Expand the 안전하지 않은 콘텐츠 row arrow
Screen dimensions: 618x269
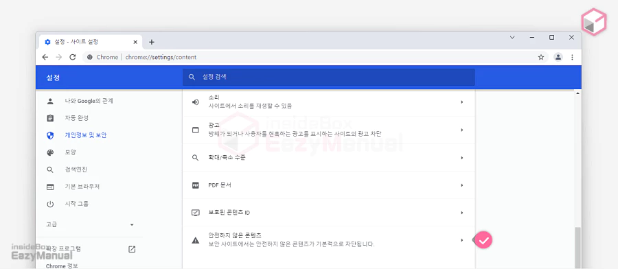[x=461, y=240]
